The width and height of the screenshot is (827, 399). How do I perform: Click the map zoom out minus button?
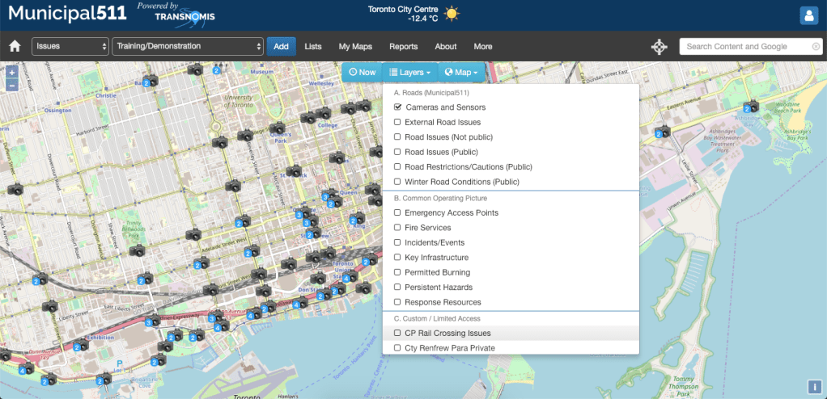click(x=11, y=84)
